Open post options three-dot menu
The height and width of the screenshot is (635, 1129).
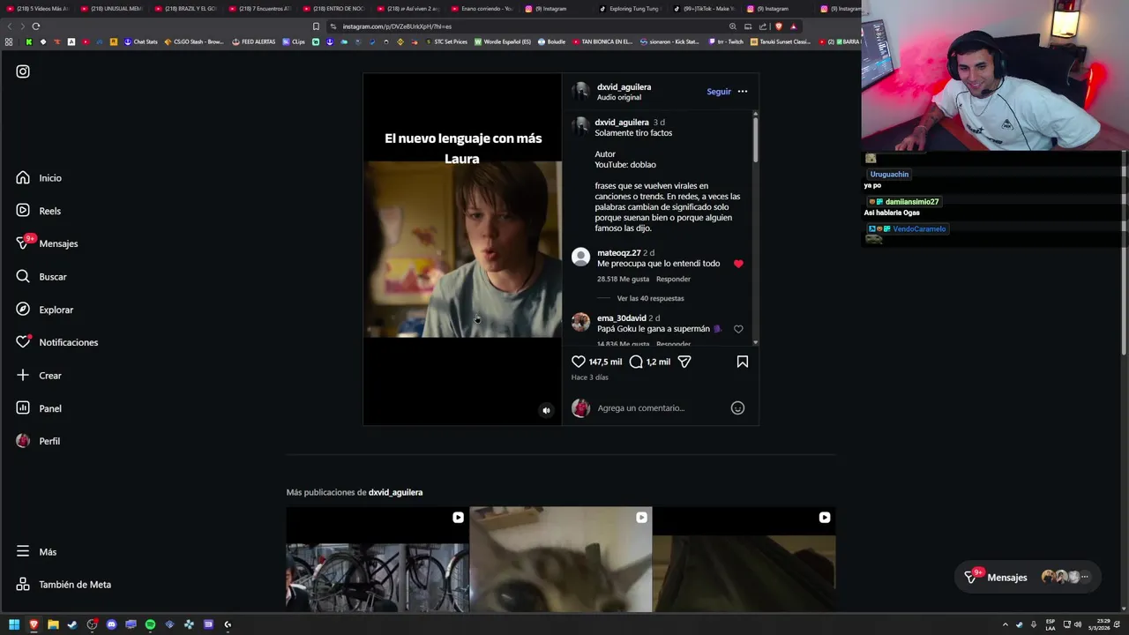pos(743,92)
